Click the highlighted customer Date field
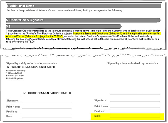The height and width of the screenshot is (123, 168). click(x=127, y=117)
